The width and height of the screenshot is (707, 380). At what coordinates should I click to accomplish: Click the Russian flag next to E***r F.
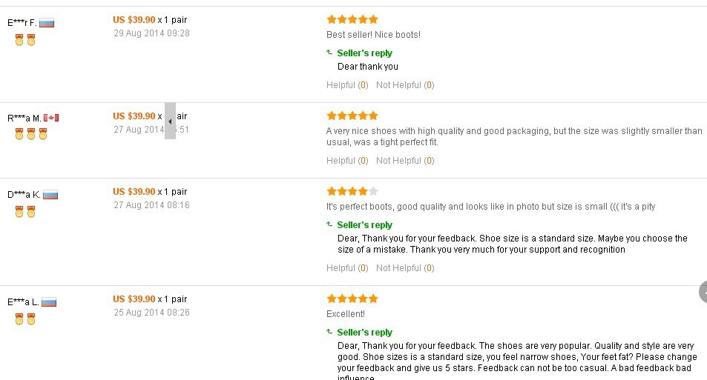(x=47, y=23)
